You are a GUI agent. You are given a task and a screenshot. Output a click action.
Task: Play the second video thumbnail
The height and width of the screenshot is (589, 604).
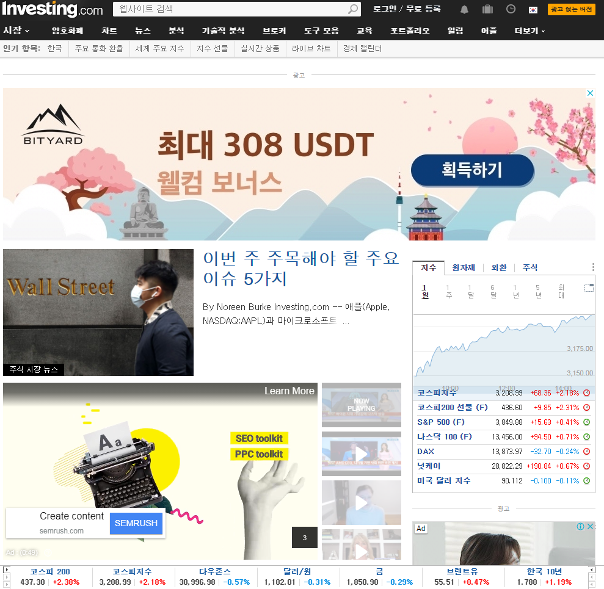(x=362, y=454)
